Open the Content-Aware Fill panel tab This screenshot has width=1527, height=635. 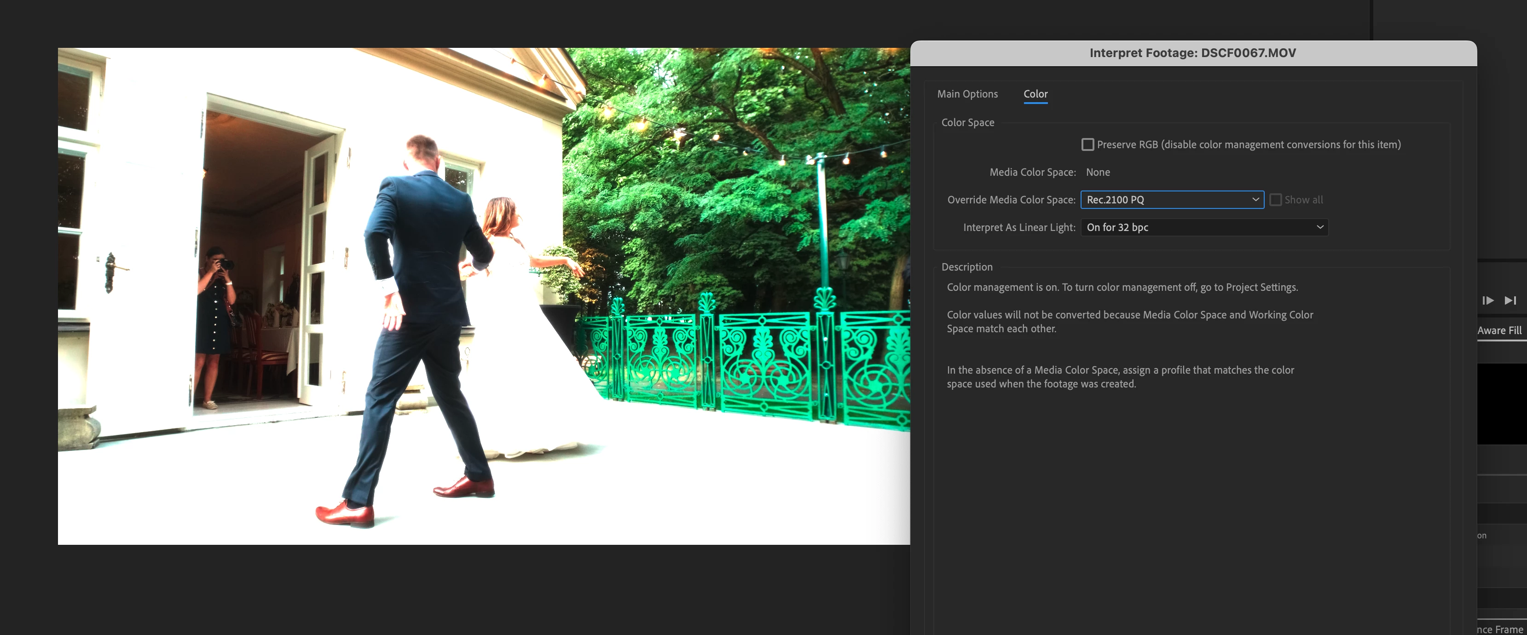pyautogui.click(x=1499, y=331)
